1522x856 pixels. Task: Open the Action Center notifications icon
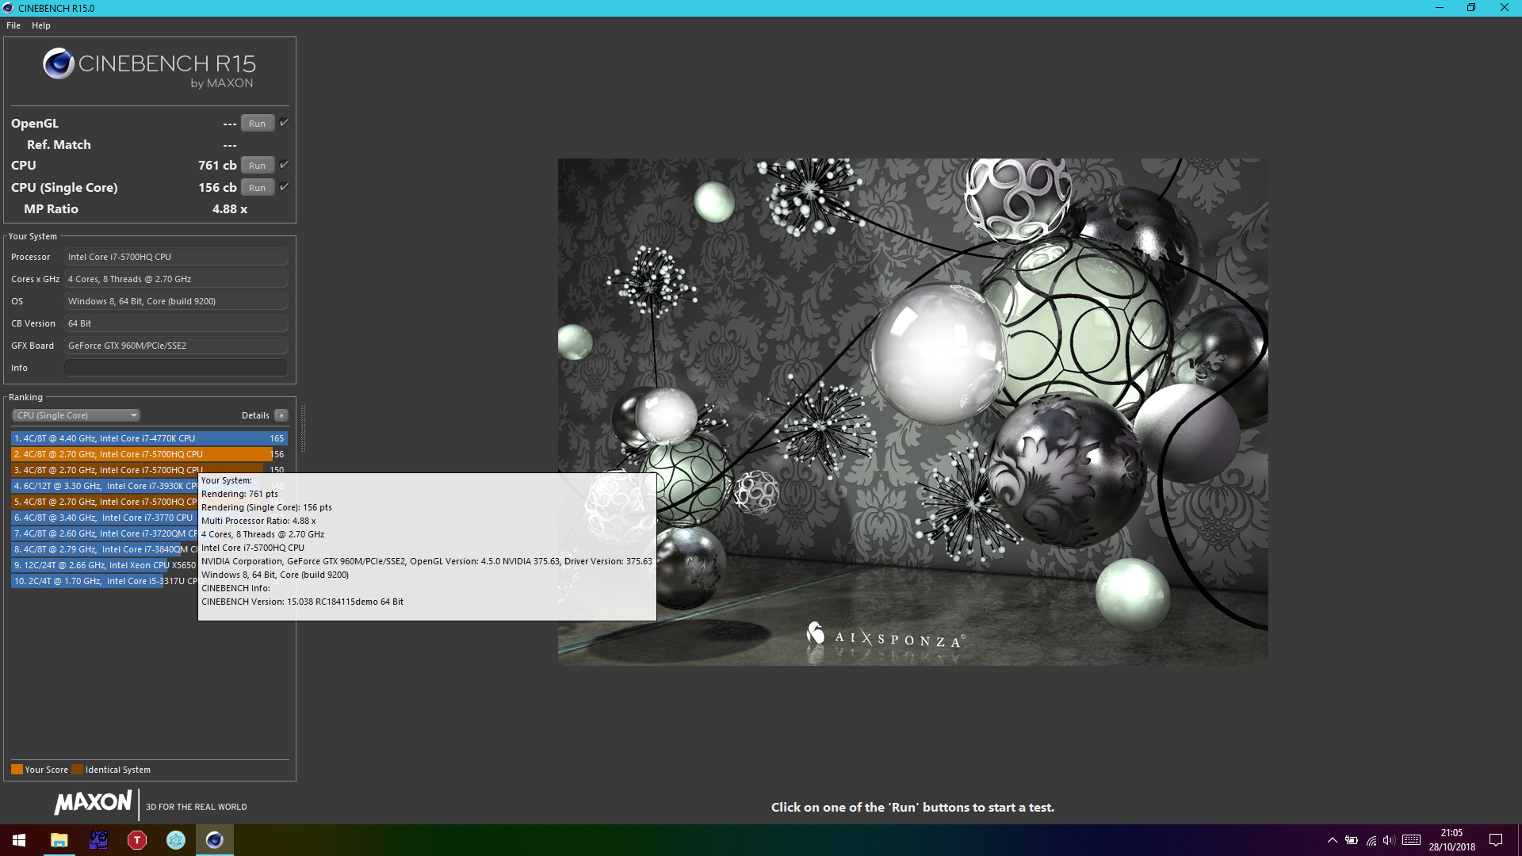click(x=1496, y=840)
